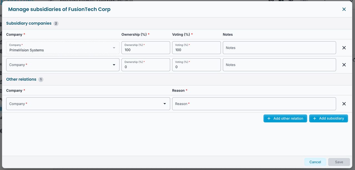This screenshot has width=355, height=170.
Task: Remove the other relation row
Action: [344, 104]
